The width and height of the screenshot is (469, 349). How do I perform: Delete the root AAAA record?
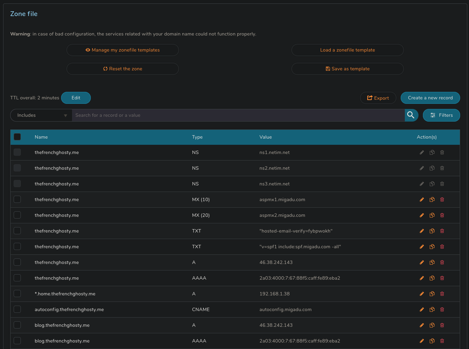442,278
